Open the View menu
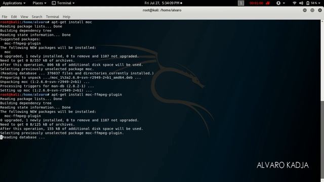 24,17
